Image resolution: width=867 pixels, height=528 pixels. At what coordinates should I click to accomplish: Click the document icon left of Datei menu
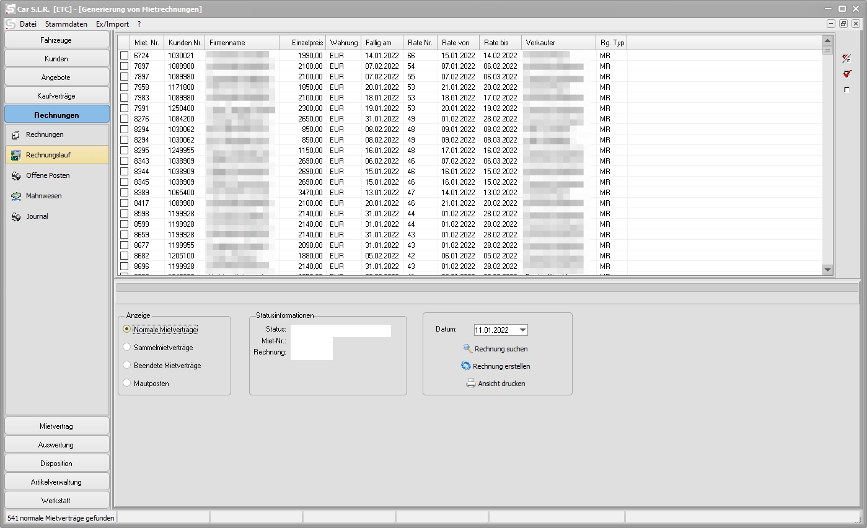[11, 24]
